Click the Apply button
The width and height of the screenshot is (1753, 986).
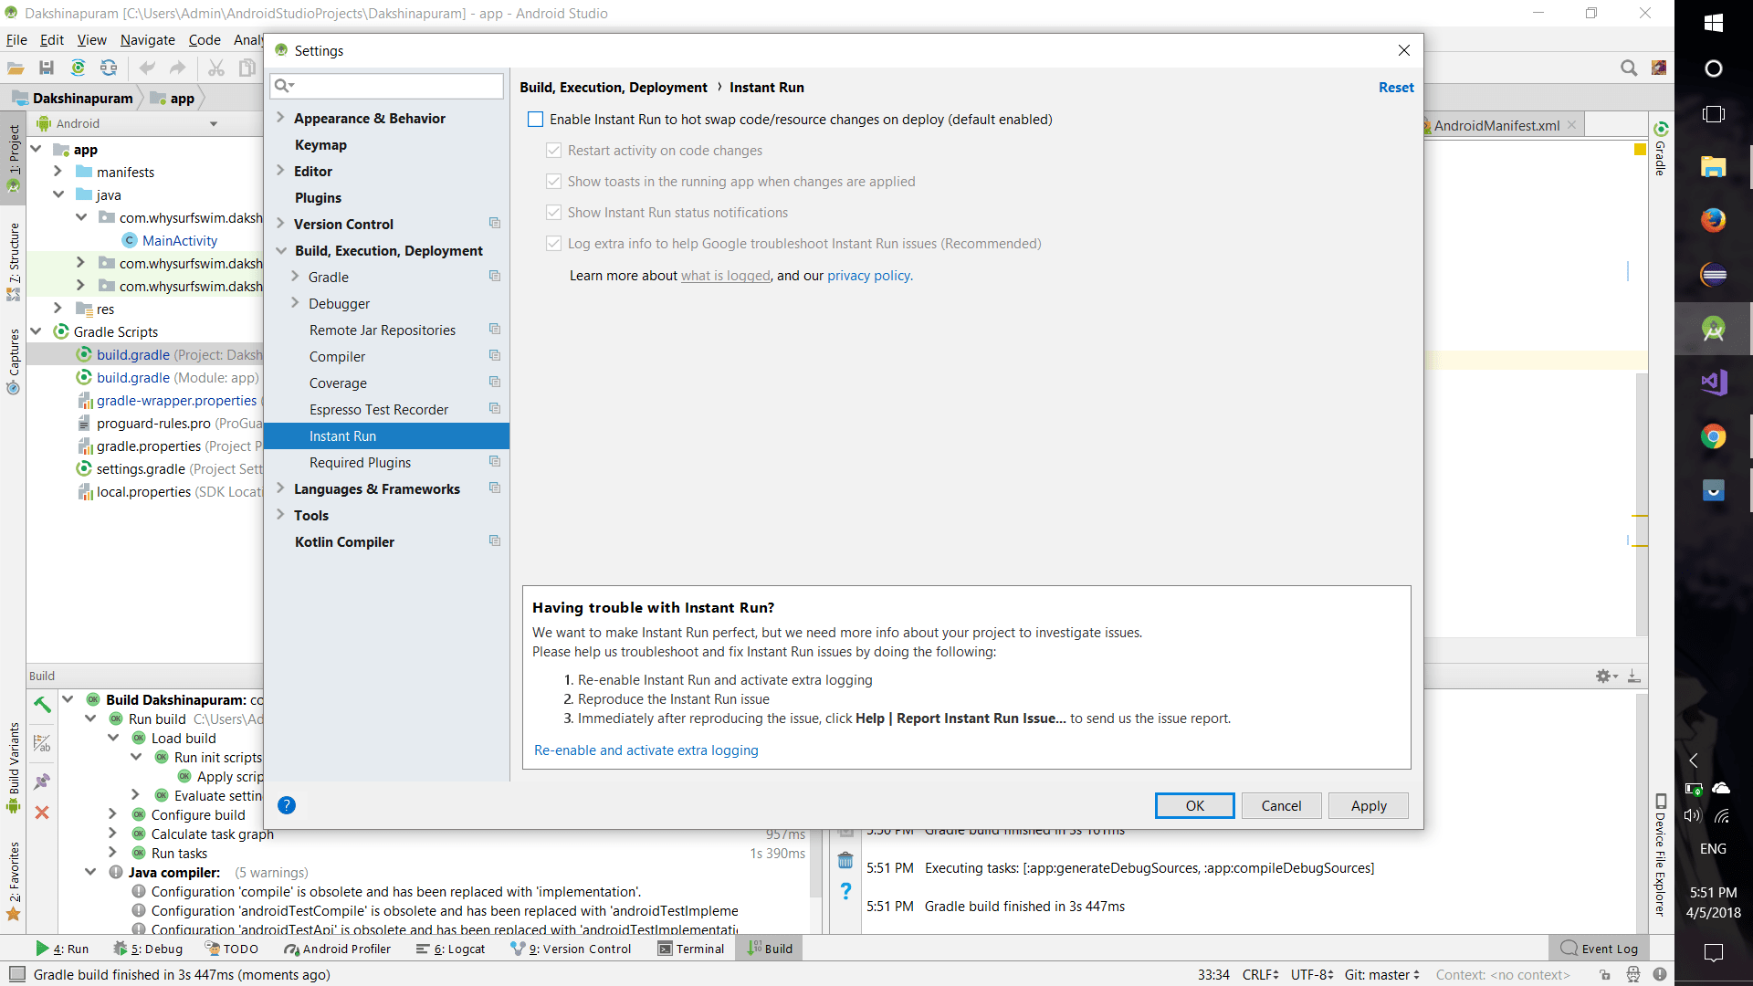point(1368,805)
